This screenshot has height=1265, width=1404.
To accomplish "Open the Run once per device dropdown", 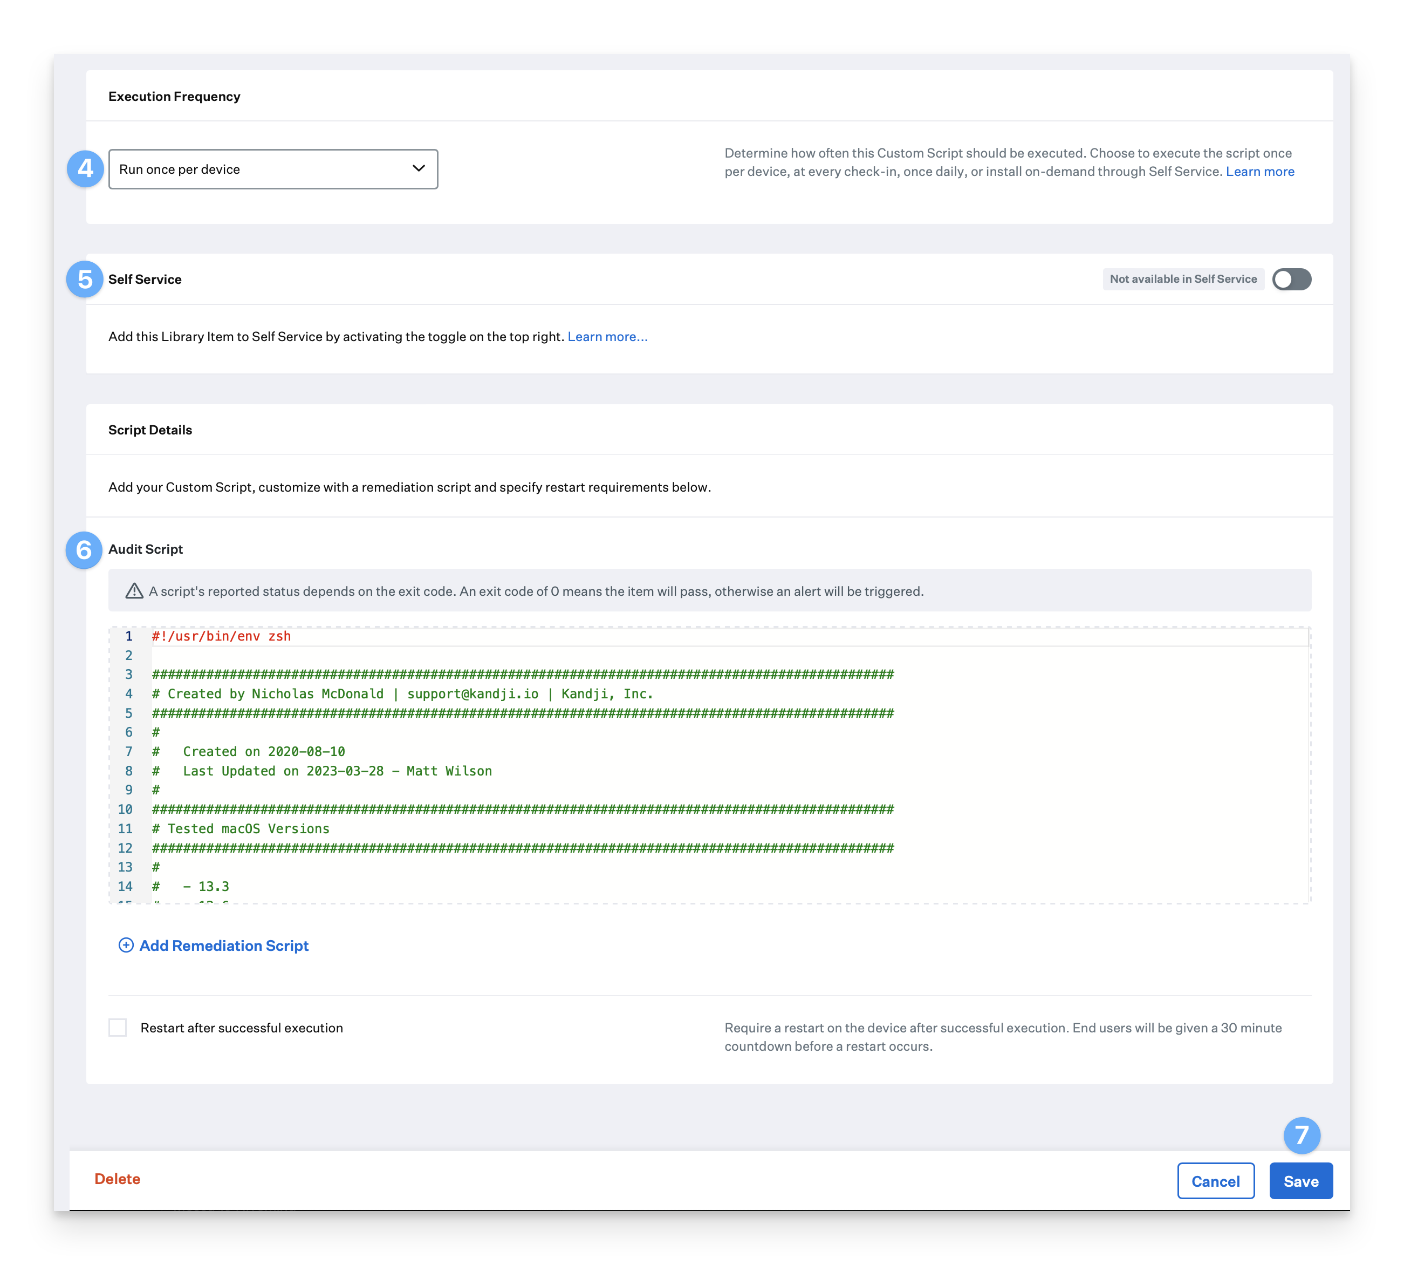I will pyautogui.click(x=273, y=169).
